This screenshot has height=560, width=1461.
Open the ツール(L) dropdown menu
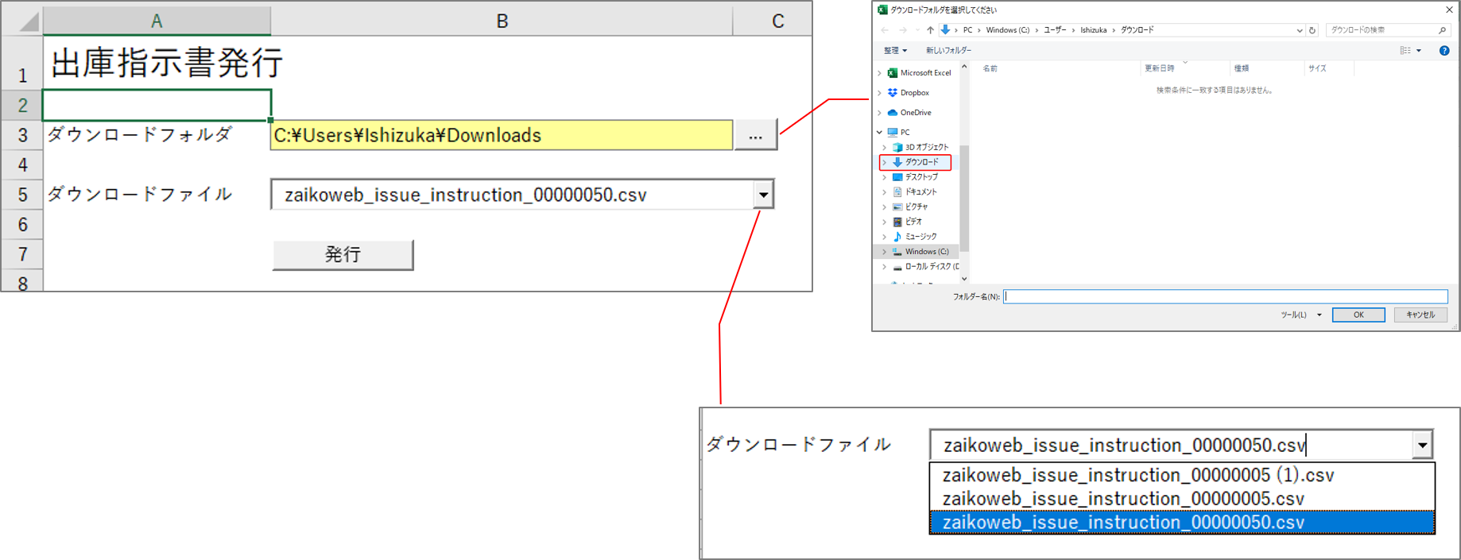(x=1300, y=315)
